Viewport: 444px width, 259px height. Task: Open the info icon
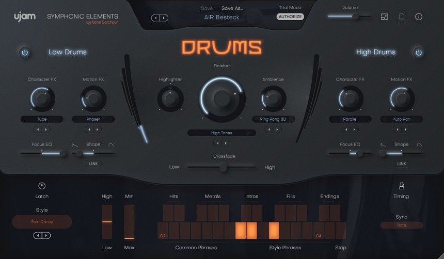(x=419, y=17)
